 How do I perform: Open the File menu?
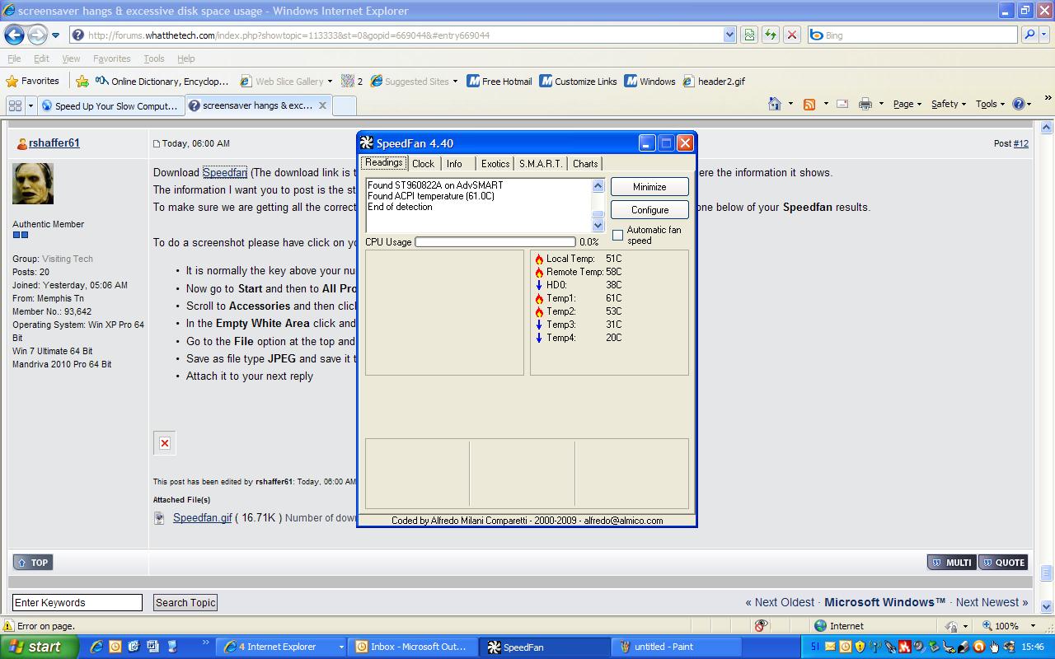click(x=14, y=58)
